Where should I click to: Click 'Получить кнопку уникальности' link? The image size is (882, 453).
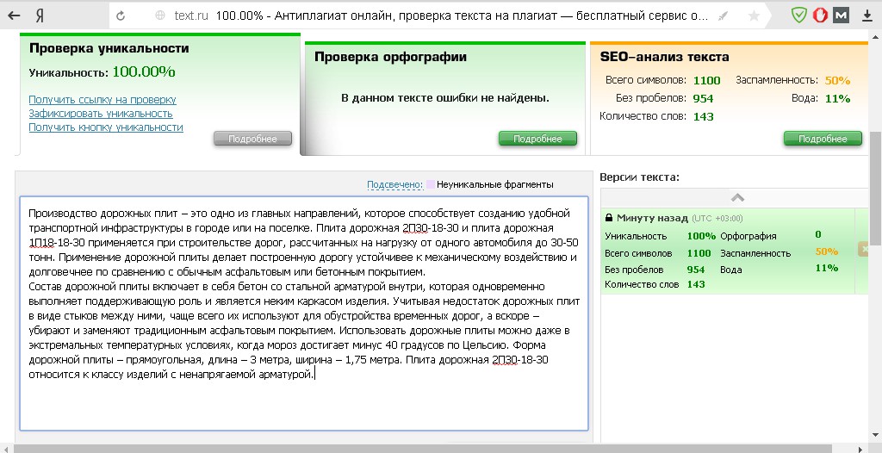106,127
